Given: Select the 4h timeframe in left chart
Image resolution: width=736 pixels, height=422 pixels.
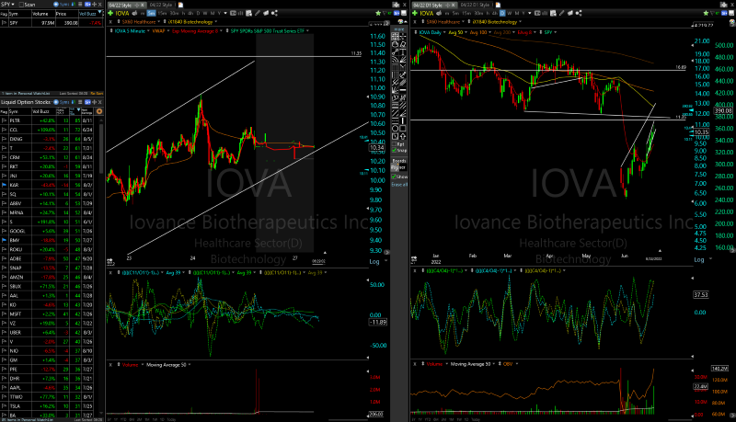Looking at the screenshot, I should pyautogui.click(x=190, y=13).
